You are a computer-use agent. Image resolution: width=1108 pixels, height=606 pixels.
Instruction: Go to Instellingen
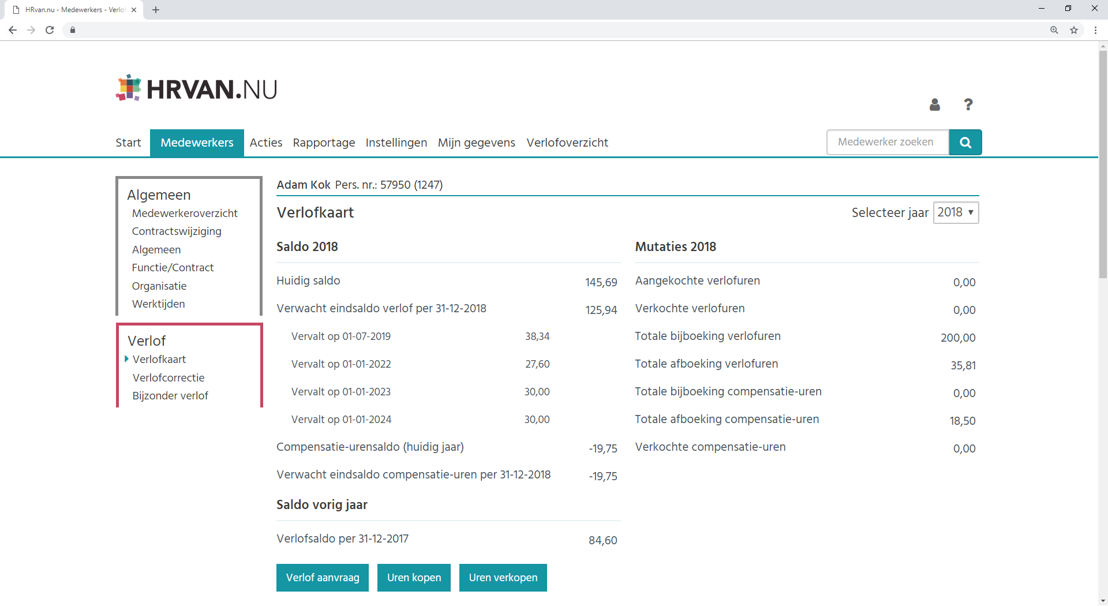(x=396, y=143)
